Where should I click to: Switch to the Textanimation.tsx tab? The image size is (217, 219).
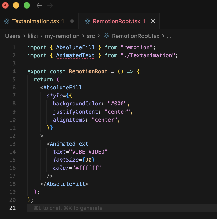tap(36, 21)
